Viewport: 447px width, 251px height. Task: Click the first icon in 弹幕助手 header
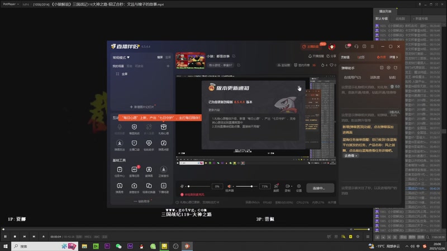click(382, 67)
